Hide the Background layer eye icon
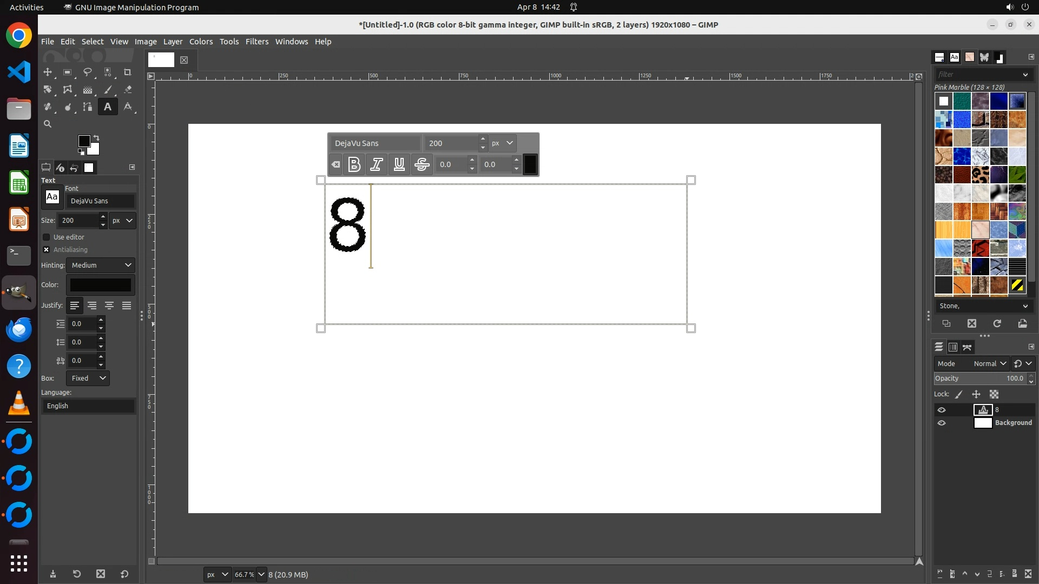 coord(942,423)
